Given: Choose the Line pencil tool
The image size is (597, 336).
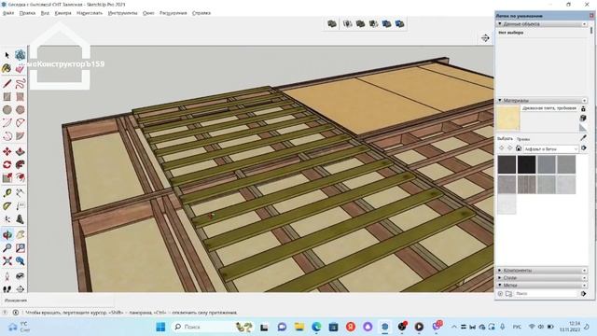Looking at the screenshot, I should click(x=7, y=83).
